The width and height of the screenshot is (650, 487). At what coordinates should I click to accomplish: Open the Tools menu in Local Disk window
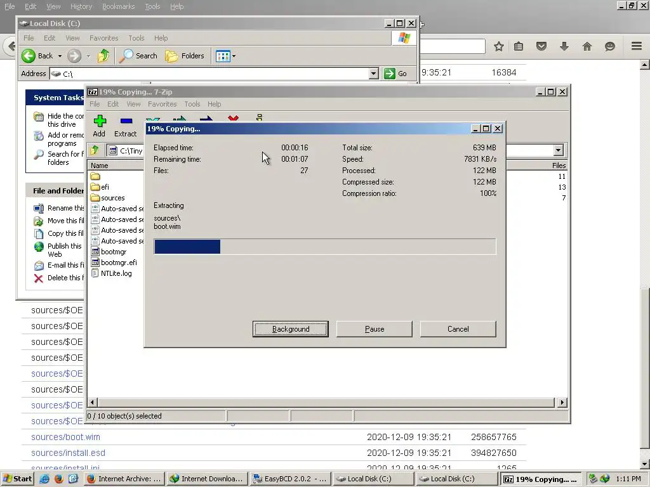pyautogui.click(x=136, y=38)
